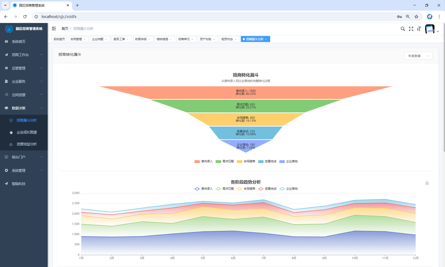Close the 合同管理 tab

click(85, 39)
